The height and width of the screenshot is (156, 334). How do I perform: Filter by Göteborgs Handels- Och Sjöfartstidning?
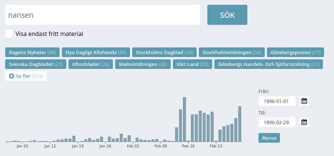pos(268,64)
